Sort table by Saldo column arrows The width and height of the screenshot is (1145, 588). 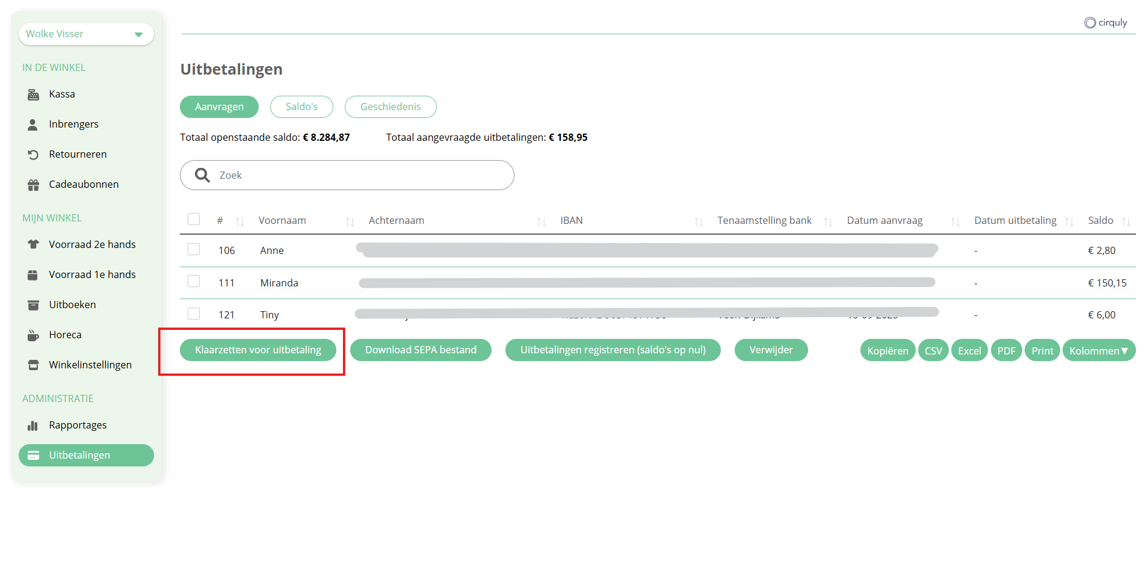[x=1126, y=221]
